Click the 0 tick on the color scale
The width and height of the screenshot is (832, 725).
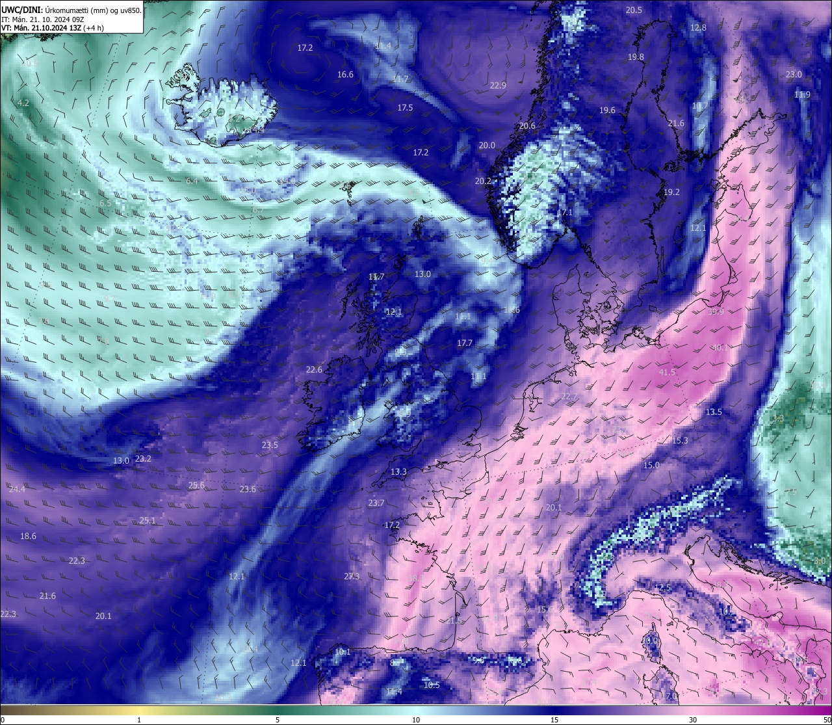click(2, 720)
